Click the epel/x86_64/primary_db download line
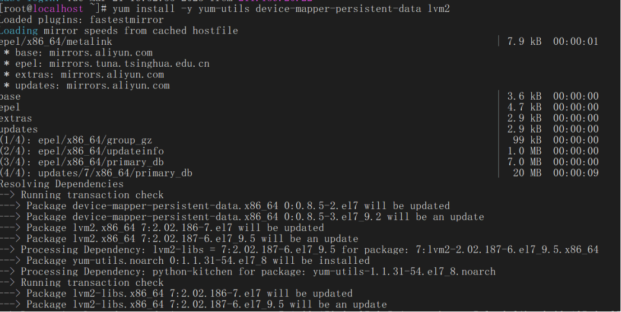Image resolution: width=621 pixels, height=312 pixels. tap(81, 162)
